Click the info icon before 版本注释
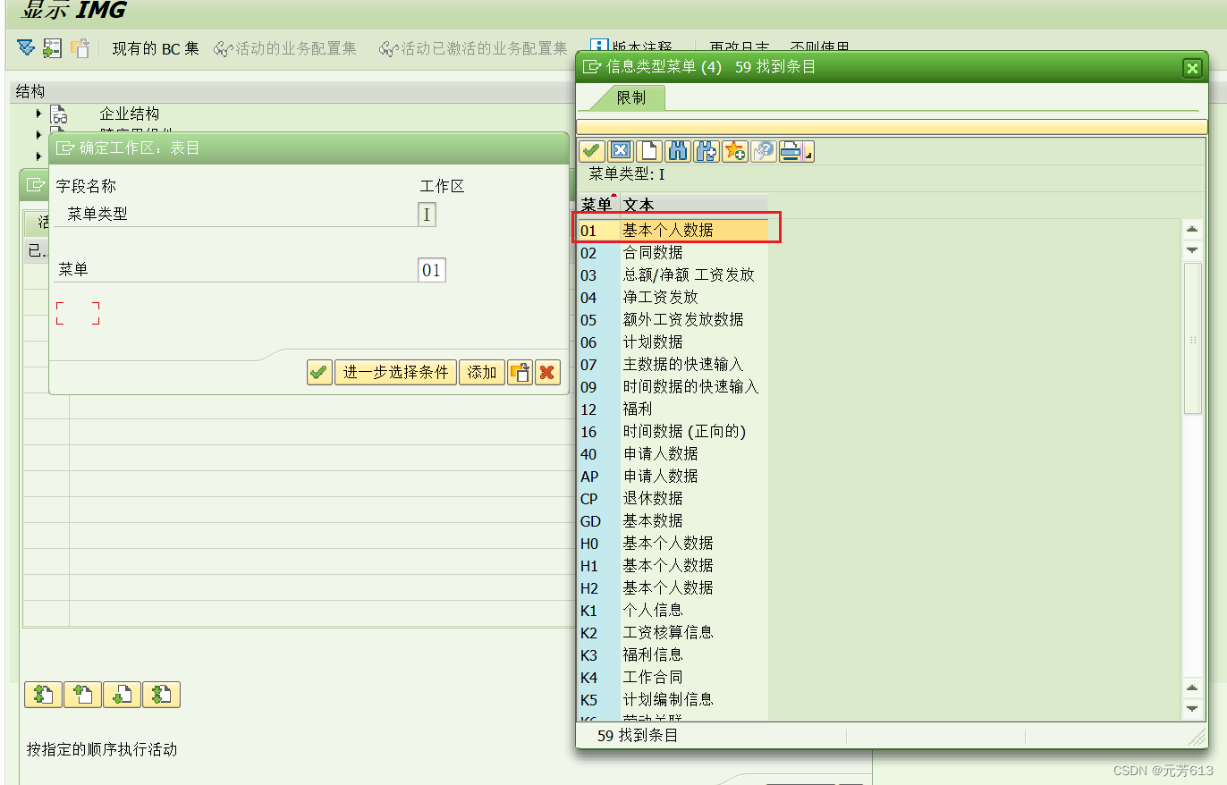Viewport: 1227px width, 785px height. tap(599, 47)
